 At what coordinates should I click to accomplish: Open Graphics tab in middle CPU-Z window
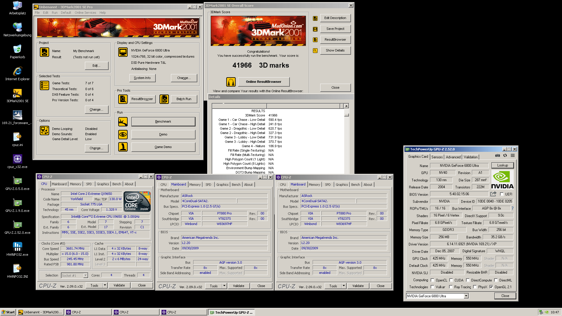click(x=222, y=185)
